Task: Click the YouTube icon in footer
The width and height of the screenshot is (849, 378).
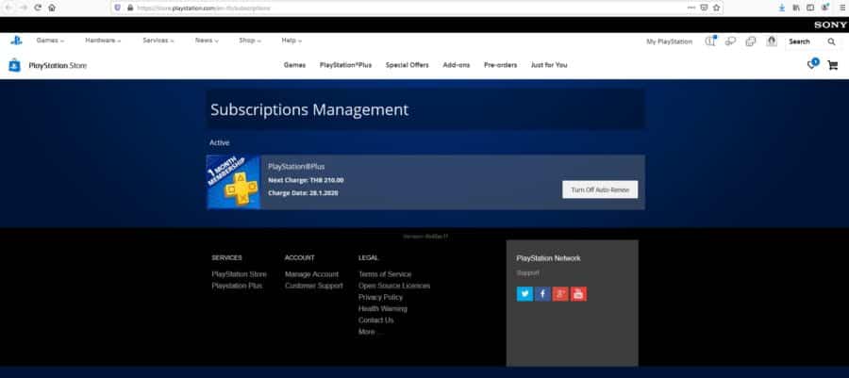Action: [x=578, y=293]
